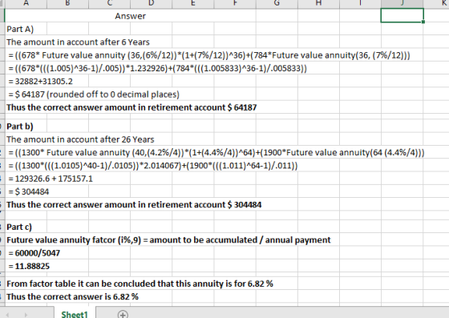Click '$ 64187 (rounded off to 0 decimal places)'
The image size is (449, 318).
94,95
